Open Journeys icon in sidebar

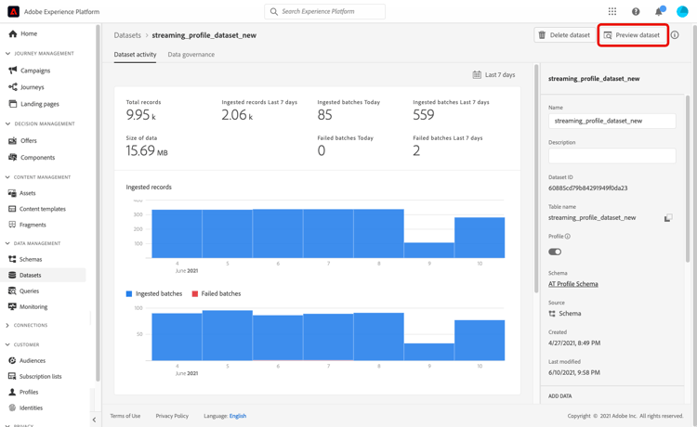pyautogui.click(x=12, y=87)
